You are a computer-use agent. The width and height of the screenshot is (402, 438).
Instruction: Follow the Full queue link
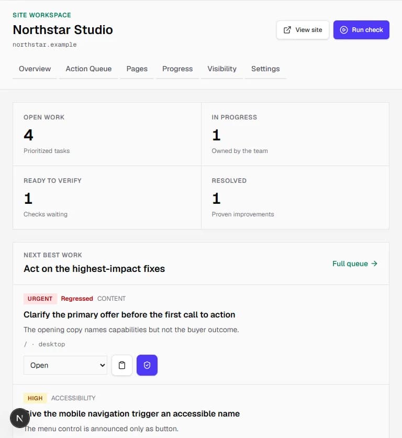coord(355,264)
